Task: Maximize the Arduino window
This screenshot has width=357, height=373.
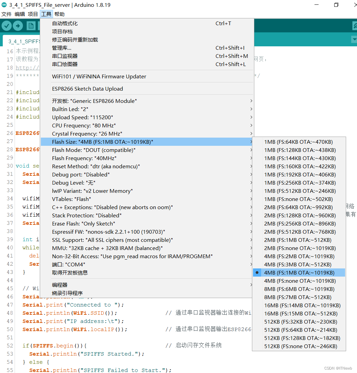Action: tap(336, 5)
